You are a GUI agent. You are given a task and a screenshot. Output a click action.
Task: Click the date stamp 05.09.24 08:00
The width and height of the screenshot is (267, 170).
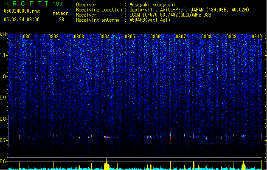pos(22,20)
